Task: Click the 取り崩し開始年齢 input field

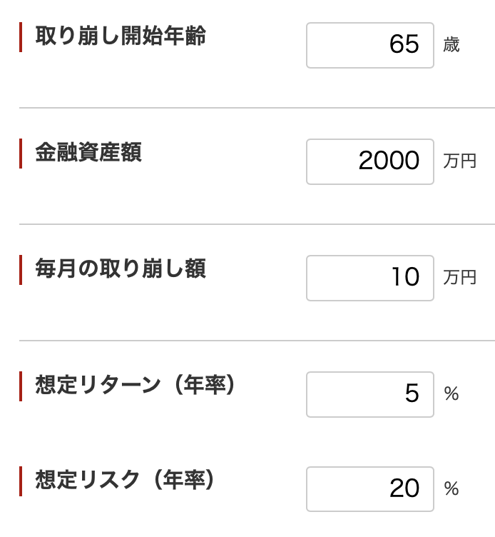Action: click(370, 45)
